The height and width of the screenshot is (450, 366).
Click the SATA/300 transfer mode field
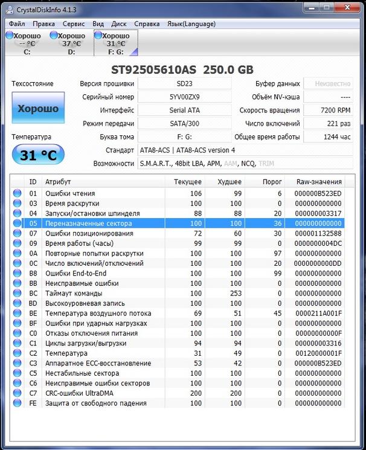coord(185,124)
